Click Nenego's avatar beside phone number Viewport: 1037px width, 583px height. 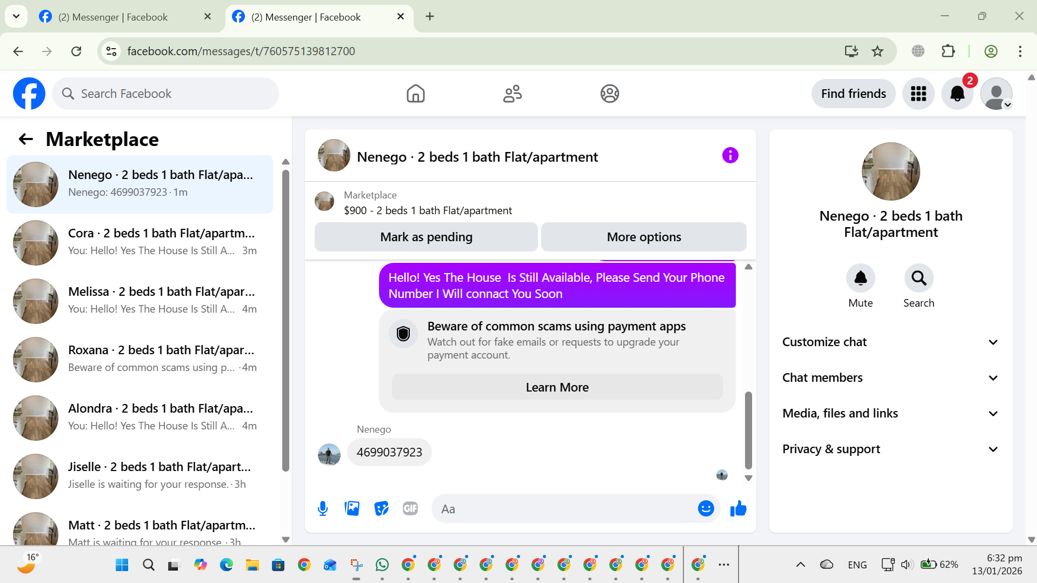(x=329, y=454)
